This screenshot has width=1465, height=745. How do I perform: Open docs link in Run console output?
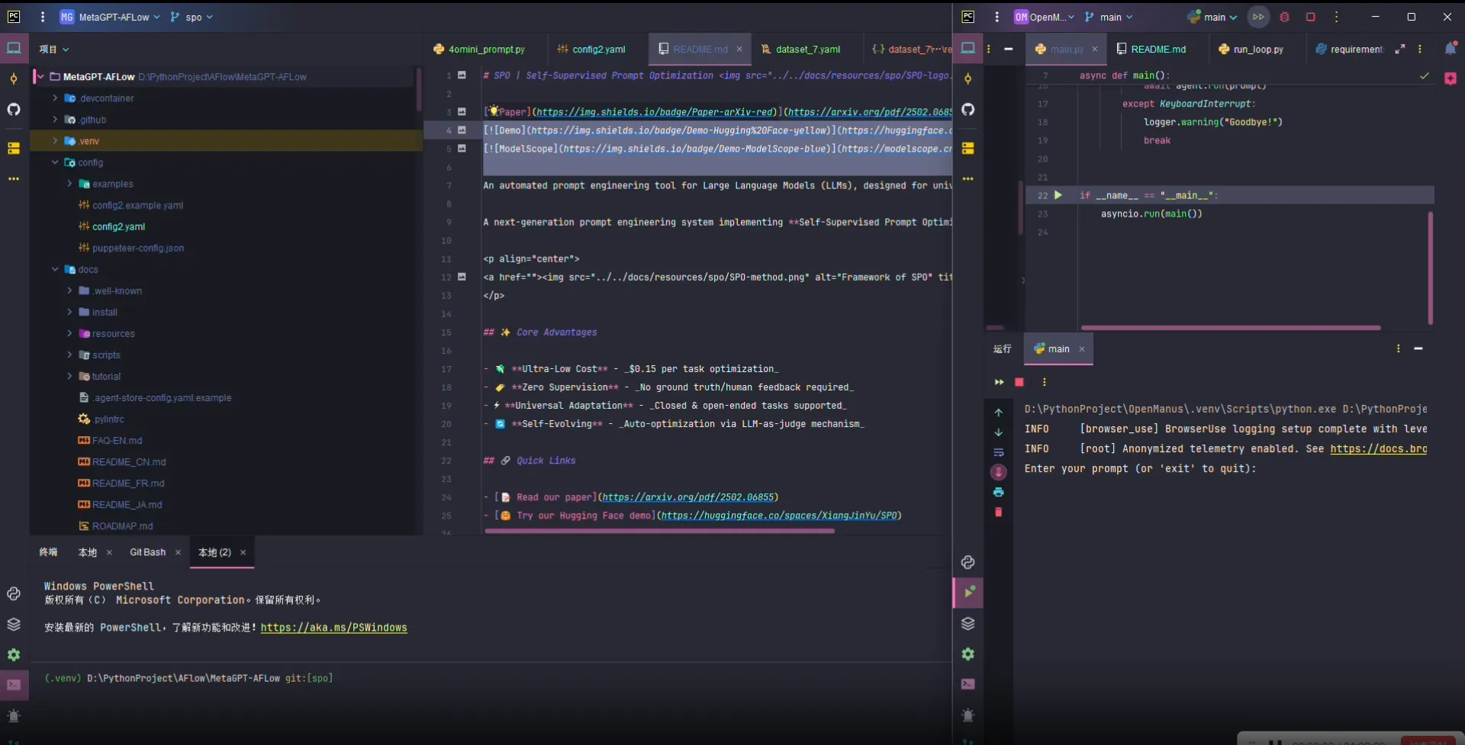[x=1378, y=449]
